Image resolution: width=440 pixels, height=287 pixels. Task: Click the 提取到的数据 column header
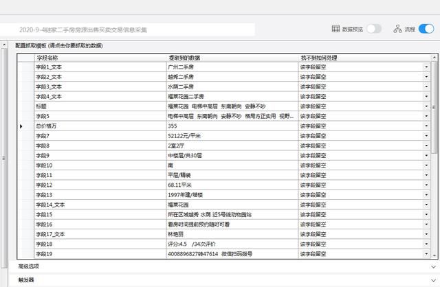pyautogui.click(x=232, y=58)
